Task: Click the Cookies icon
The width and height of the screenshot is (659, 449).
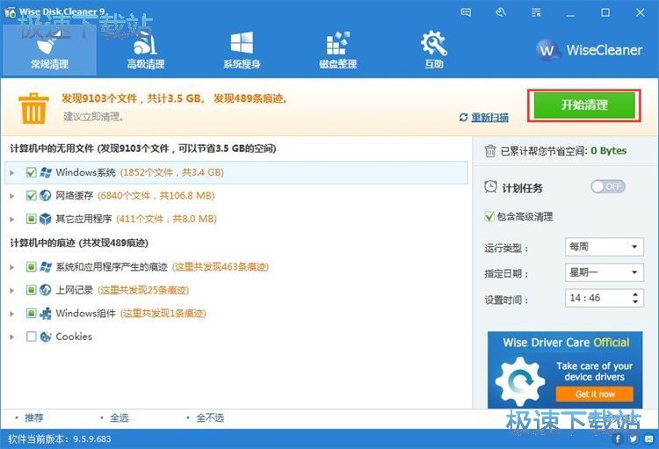Action: pyautogui.click(x=46, y=337)
